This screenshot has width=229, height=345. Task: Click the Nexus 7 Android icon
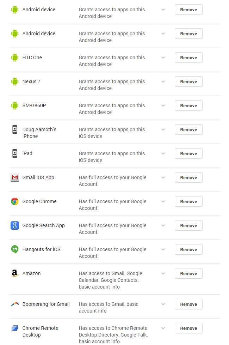point(14,81)
